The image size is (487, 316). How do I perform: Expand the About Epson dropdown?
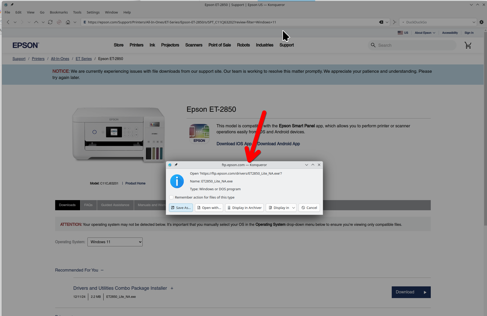(425, 33)
